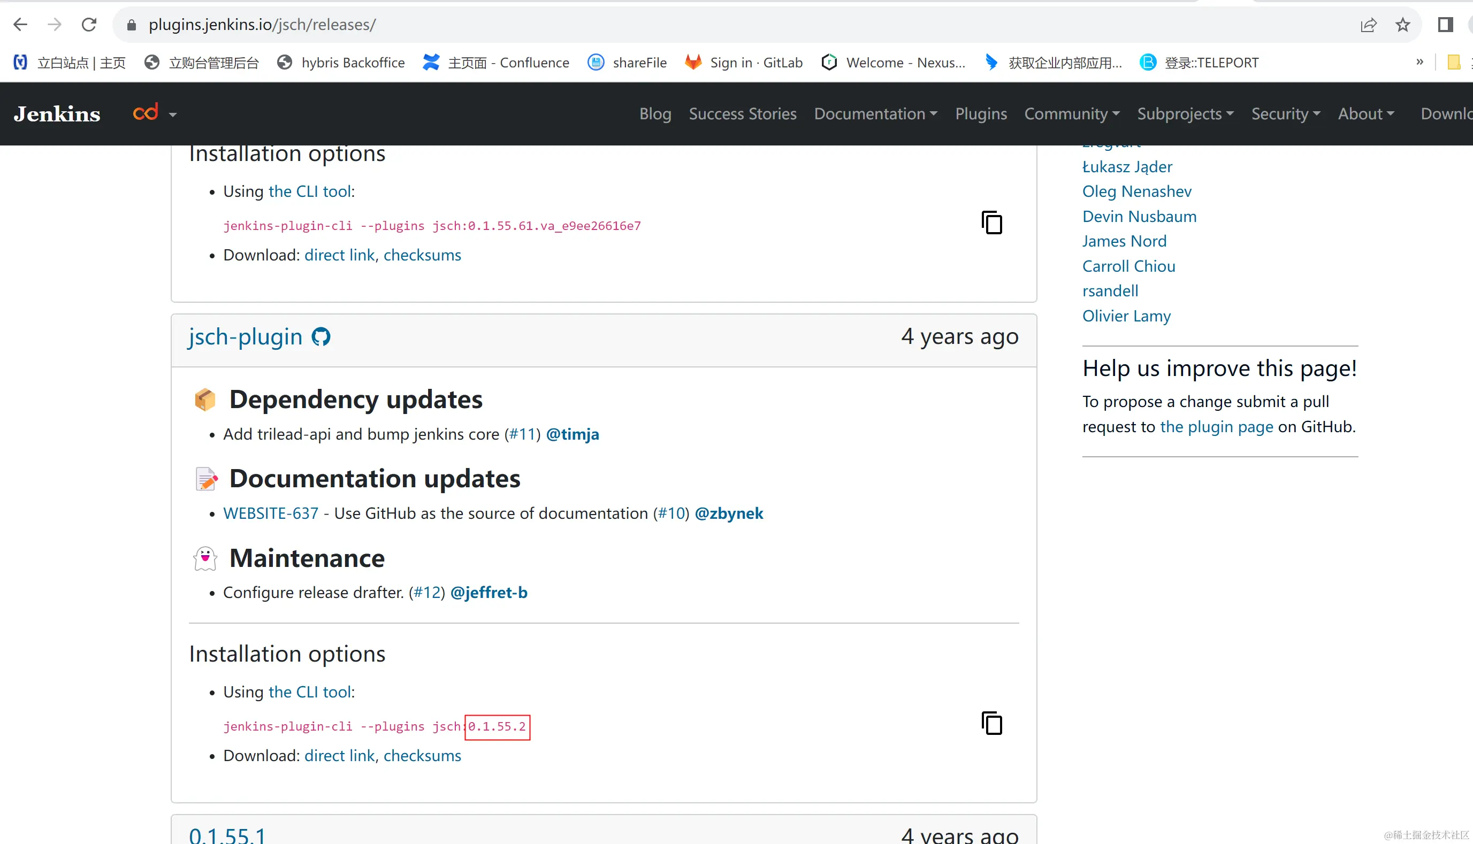Open Łukasz Jąder contributor link
This screenshot has height=844, width=1473.
[x=1127, y=167]
